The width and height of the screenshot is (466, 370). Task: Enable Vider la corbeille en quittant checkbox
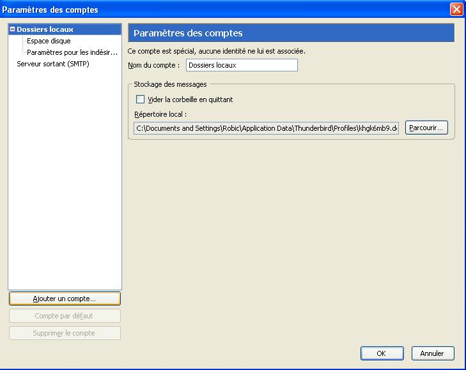coord(141,100)
